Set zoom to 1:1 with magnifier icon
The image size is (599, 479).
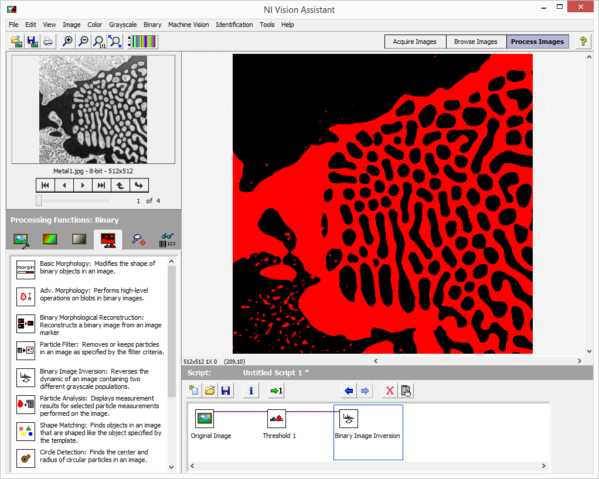click(99, 41)
